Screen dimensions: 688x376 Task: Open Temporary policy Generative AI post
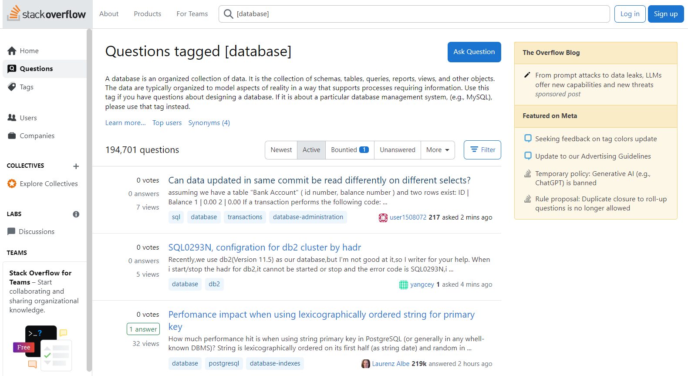pos(593,178)
